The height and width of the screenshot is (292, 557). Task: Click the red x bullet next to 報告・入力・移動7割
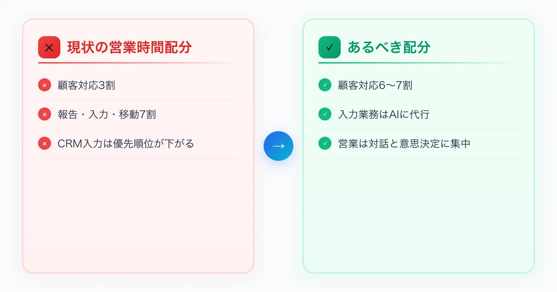45,114
